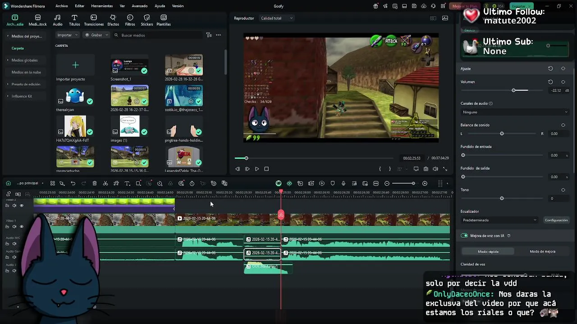Open the Archivo menu

click(62, 6)
